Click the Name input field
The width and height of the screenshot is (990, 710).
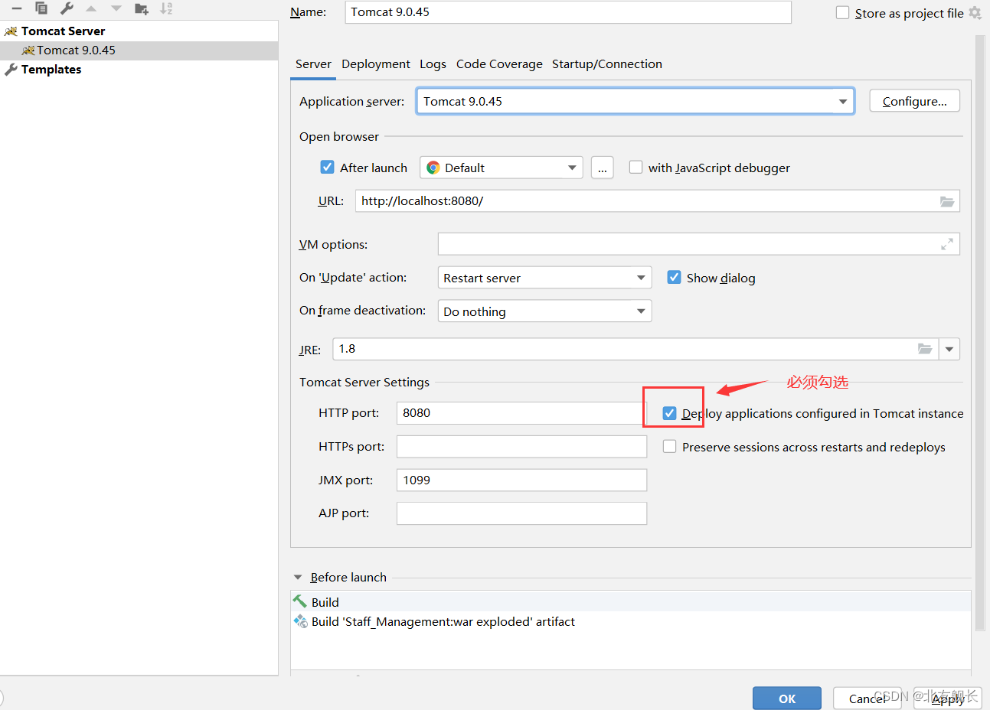pos(568,12)
